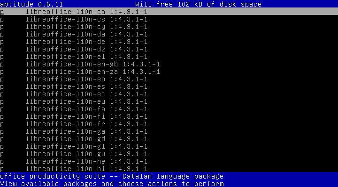The image size is (338, 187).
Task: Click the aptitude 0.6.11 title text
Action: (x=31, y=4)
